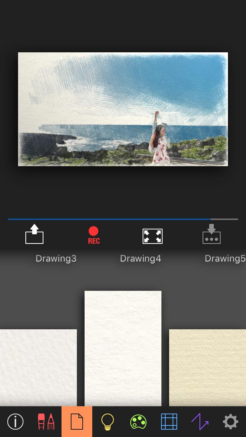Choose the center tall white paper thumbnail
Viewport: 246px width, 437px height.
123,349
